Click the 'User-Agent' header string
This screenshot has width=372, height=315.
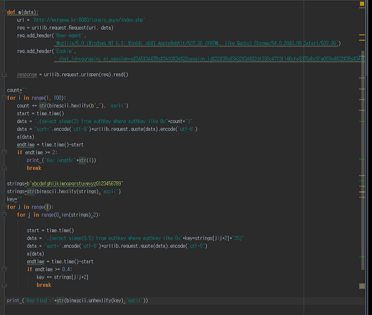coord(69,36)
